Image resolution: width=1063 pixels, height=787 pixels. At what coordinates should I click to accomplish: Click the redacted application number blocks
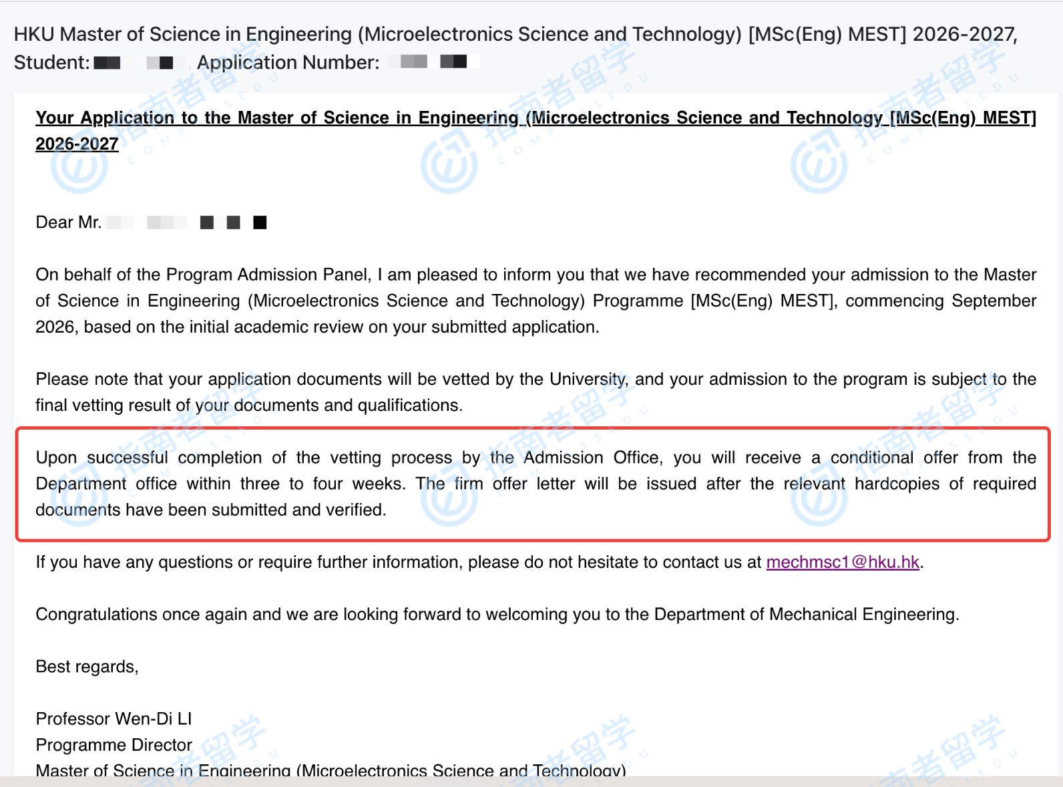(x=433, y=62)
